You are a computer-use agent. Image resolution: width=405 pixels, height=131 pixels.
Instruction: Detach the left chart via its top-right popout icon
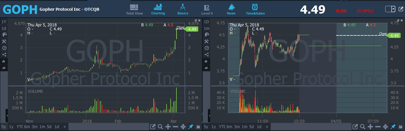[196, 21]
